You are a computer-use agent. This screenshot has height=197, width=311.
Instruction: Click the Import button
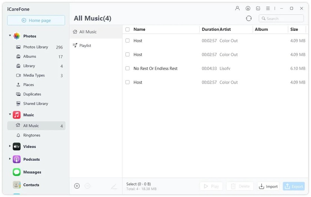(268, 186)
